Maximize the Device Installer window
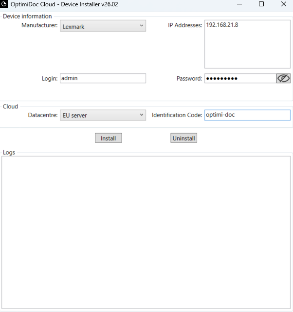Image resolution: width=293 pixels, height=312 pixels. pyautogui.click(x=261, y=4)
